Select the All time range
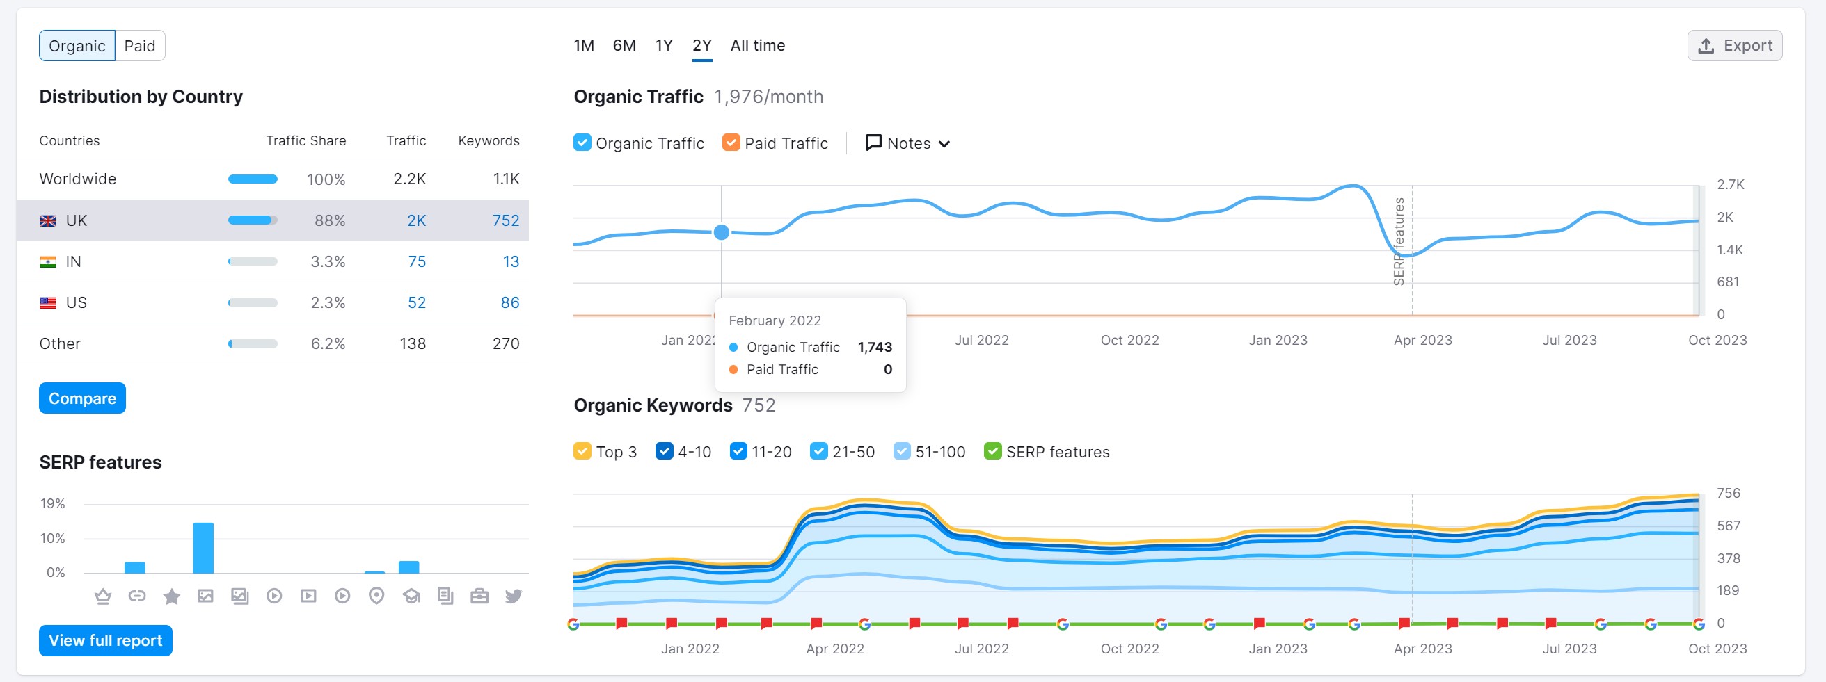 pos(757,46)
